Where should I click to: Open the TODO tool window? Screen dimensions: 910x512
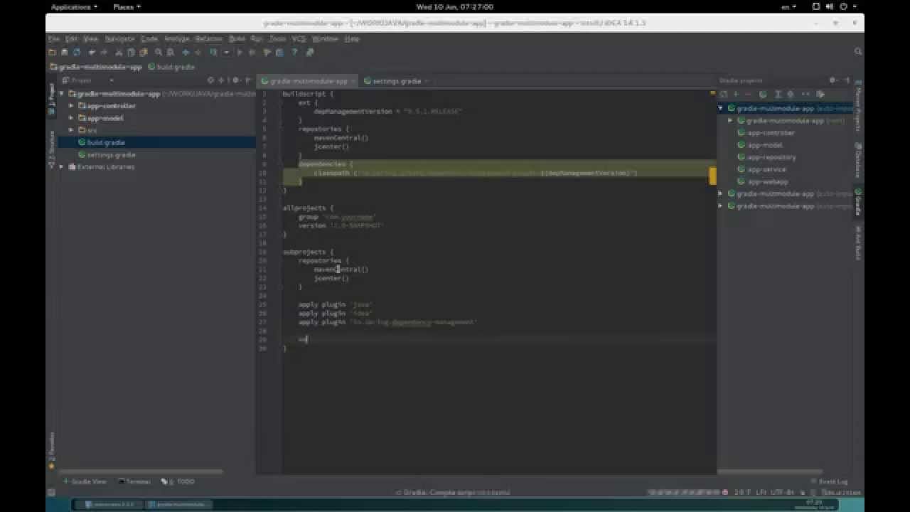tap(178, 481)
